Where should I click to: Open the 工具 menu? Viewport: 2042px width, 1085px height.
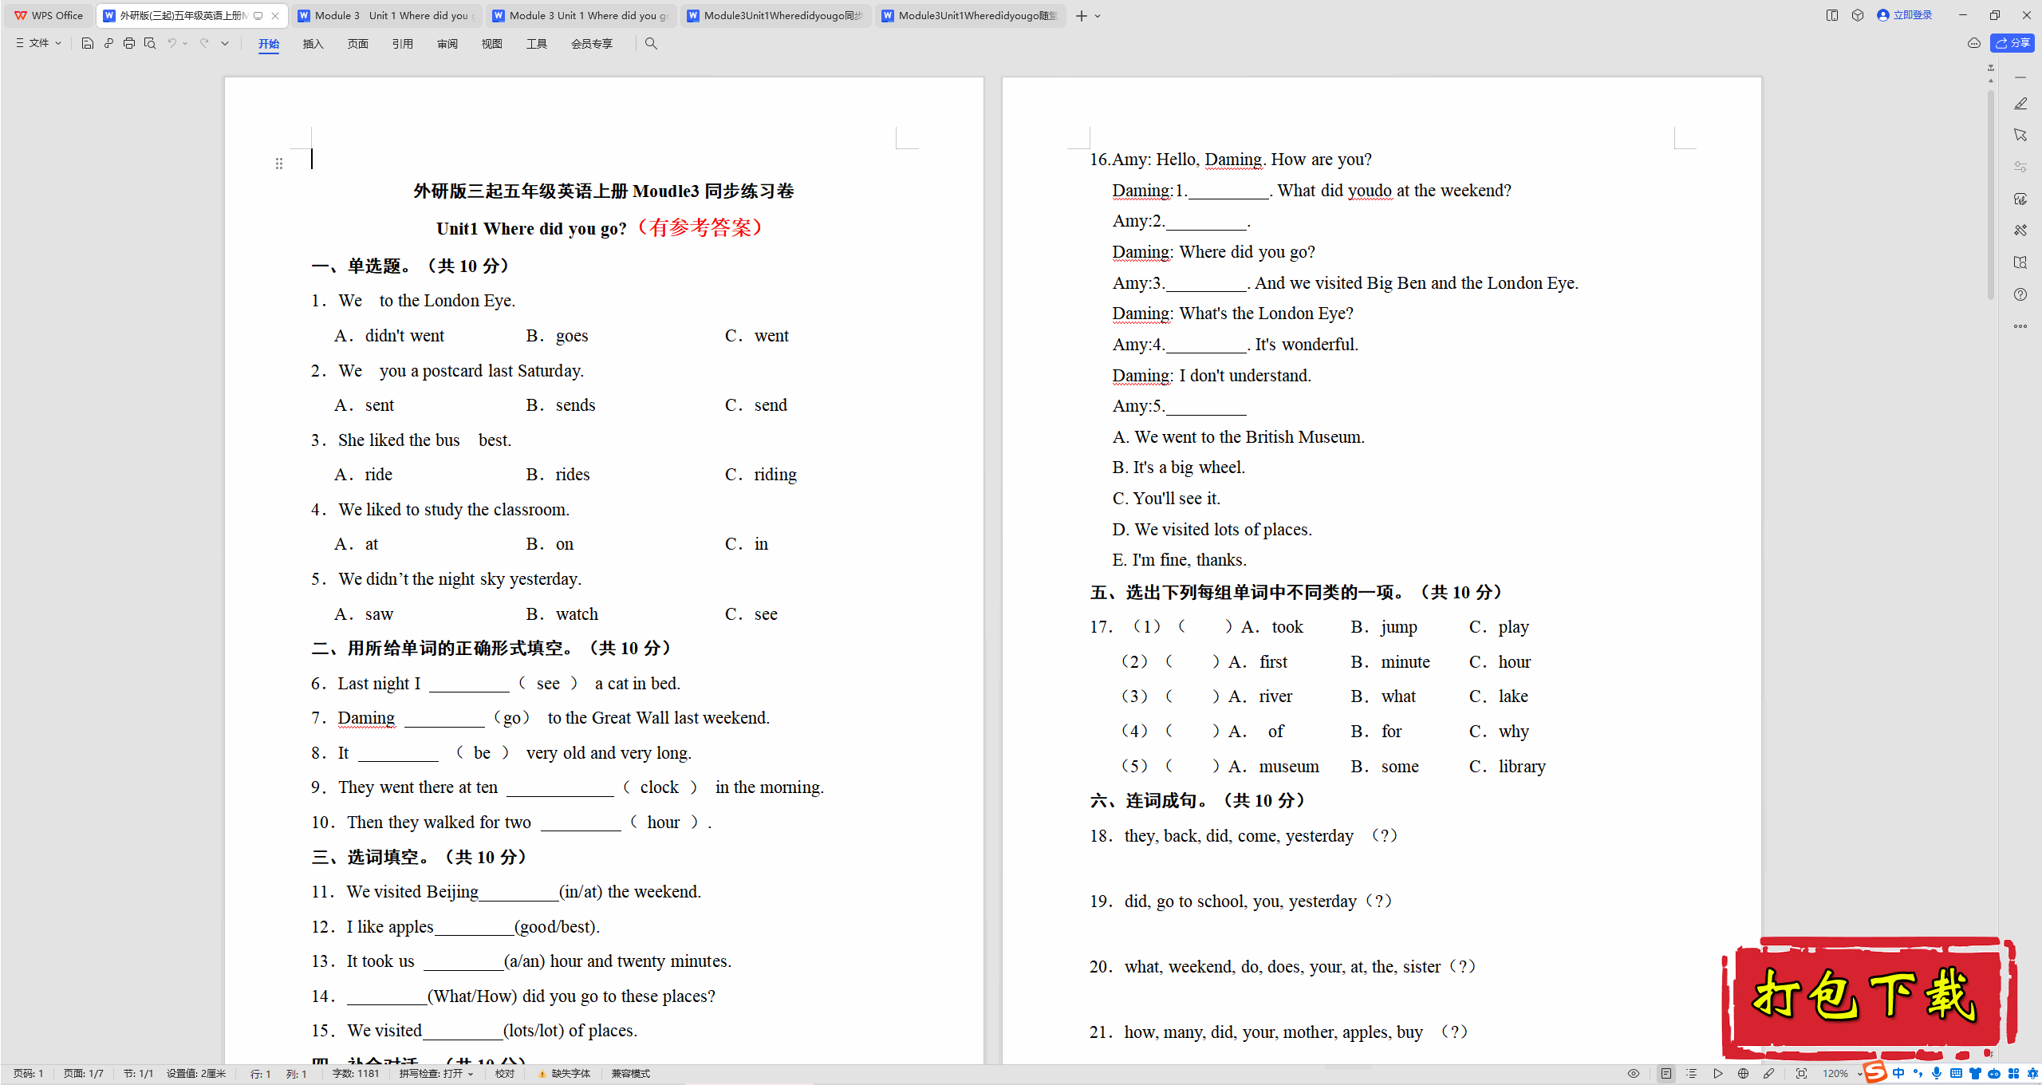(x=534, y=43)
